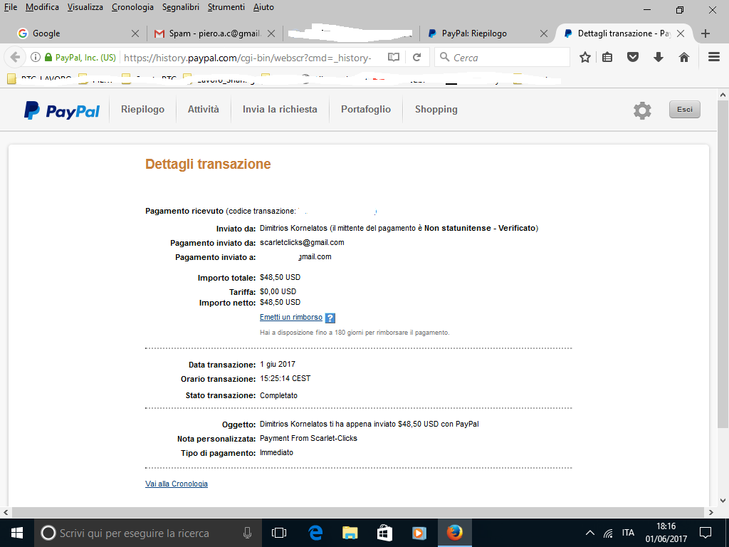The height and width of the screenshot is (547, 729).
Task: Open the Cronologia menu
Action: click(132, 7)
